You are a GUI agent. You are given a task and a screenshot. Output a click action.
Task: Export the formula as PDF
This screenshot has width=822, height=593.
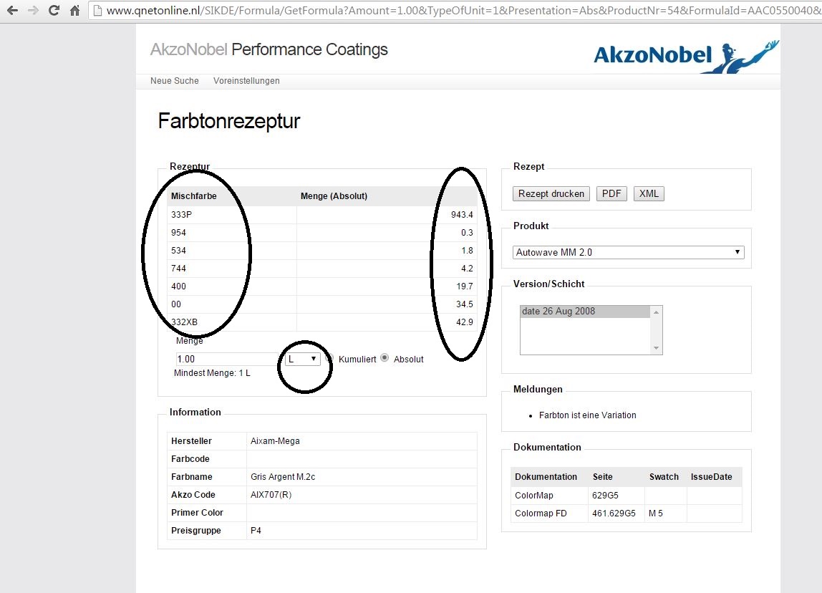click(x=611, y=193)
